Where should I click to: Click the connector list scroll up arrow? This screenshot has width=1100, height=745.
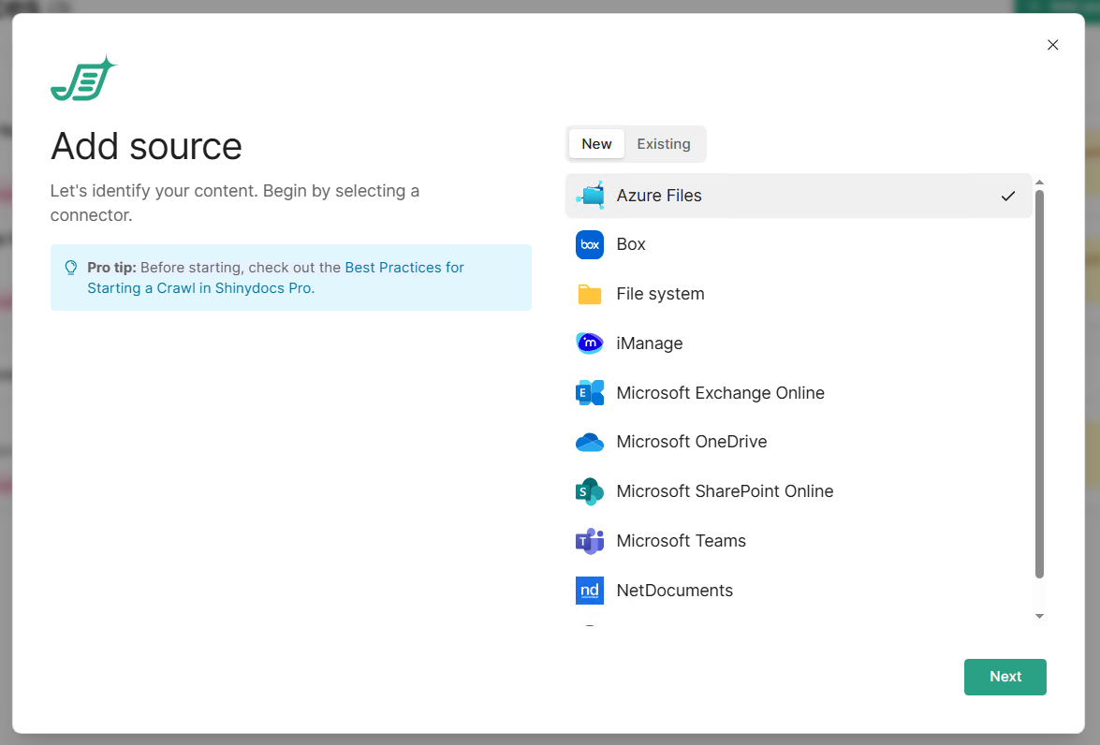click(1039, 183)
